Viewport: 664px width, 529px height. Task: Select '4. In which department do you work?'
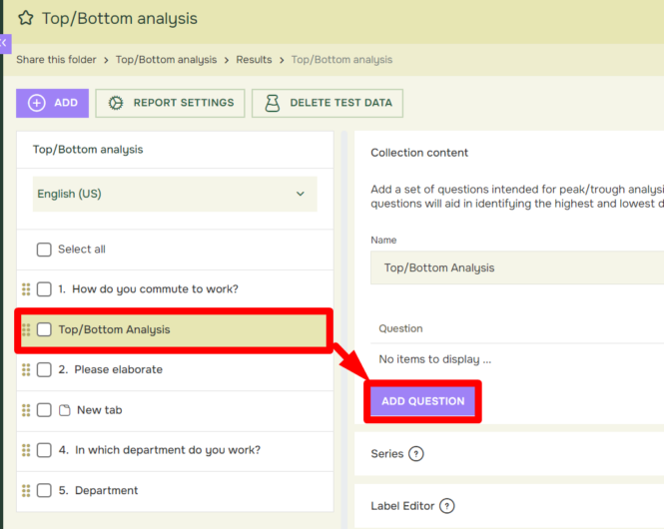175,450
